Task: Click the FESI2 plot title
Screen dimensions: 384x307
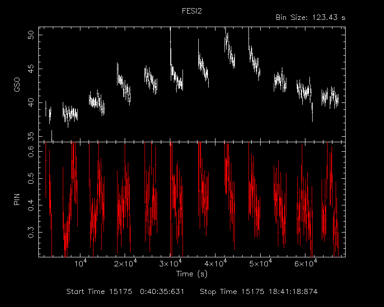Action: pyautogui.click(x=192, y=11)
